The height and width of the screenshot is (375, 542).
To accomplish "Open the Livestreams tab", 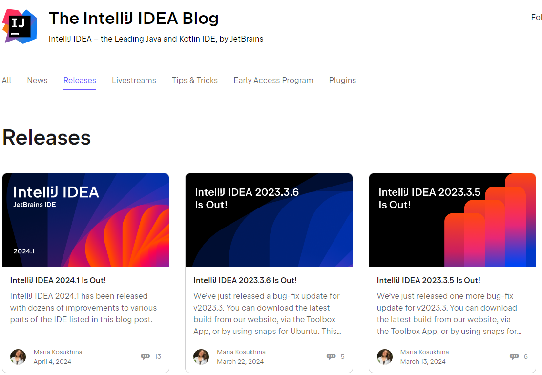I will (134, 80).
